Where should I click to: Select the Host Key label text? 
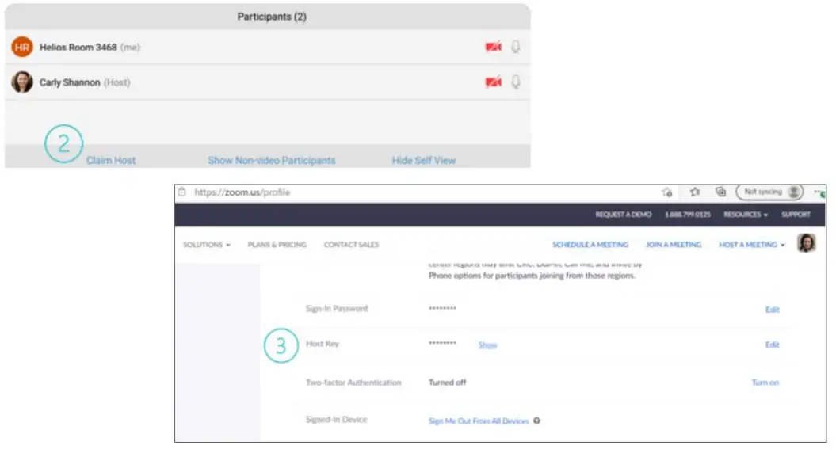322,344
